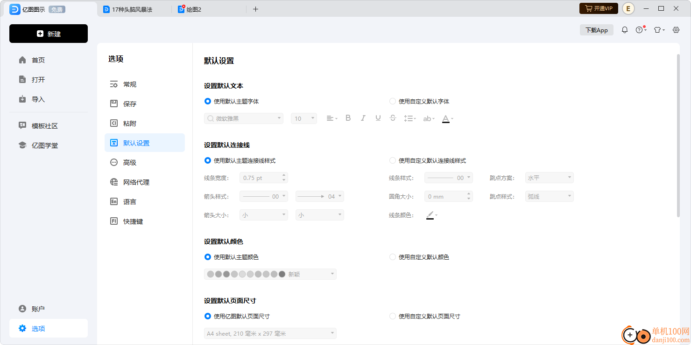Click the 新建 new document button
The image size is (691, 345).
click(x=49, y=34)
